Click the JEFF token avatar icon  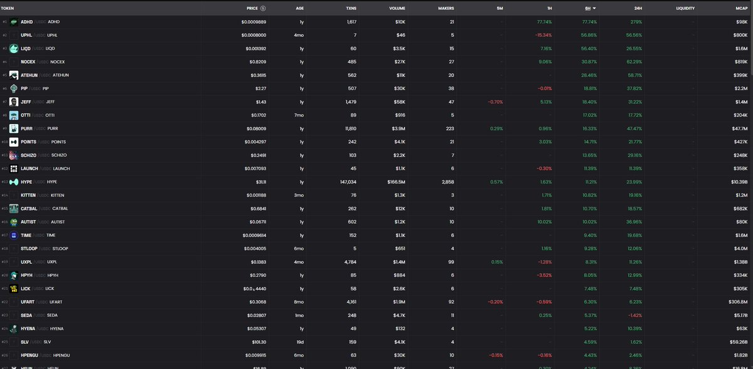coord(14,101)
